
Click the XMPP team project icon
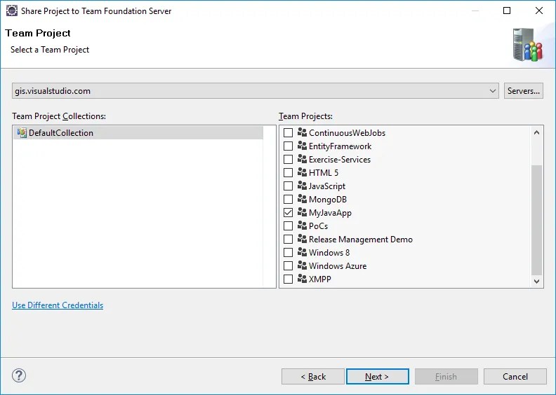pyautogui.click(x=302, y=279)
